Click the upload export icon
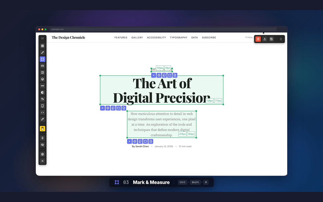Image resolution: width=323 pixels, height=202 pixels. click(265, 39)
